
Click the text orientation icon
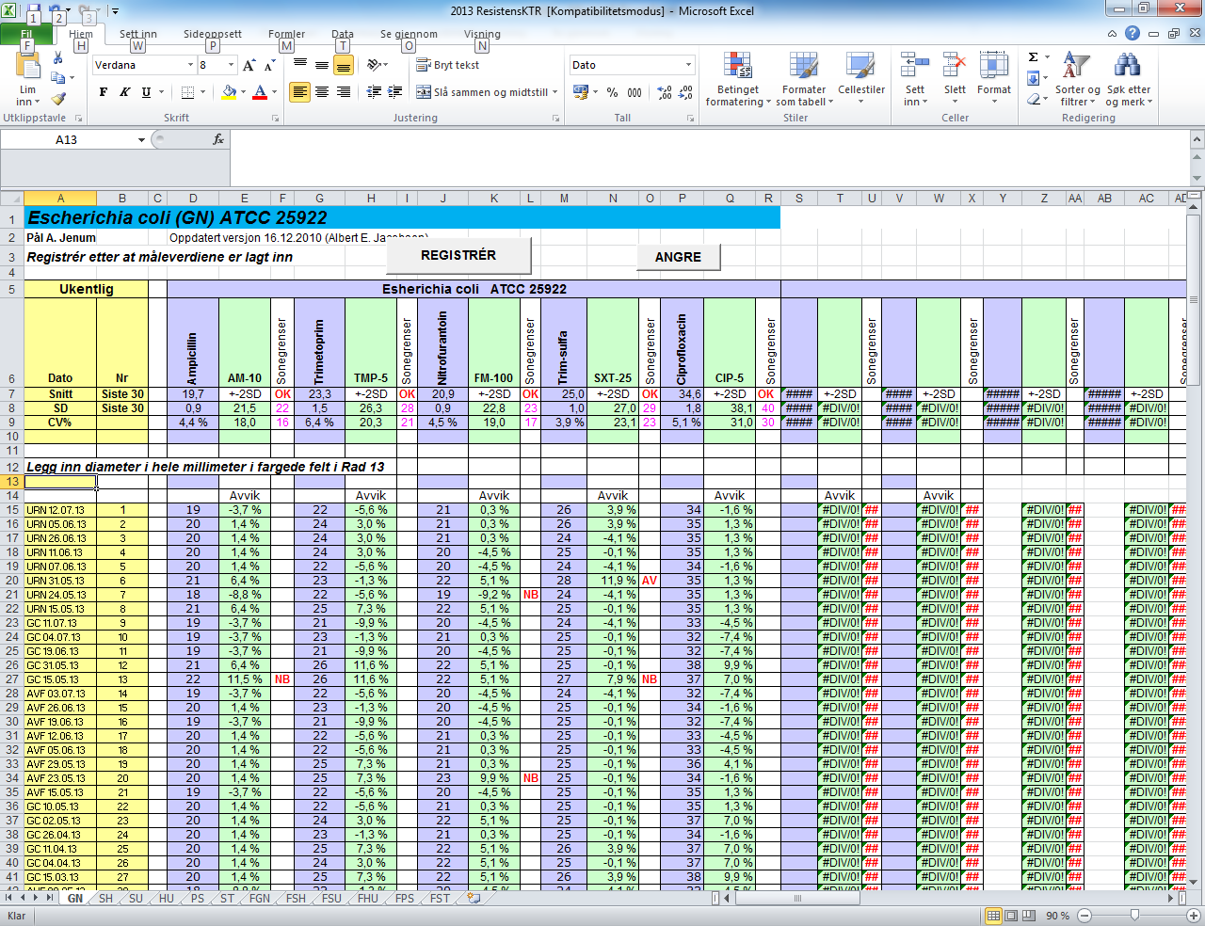pos(374,65)
